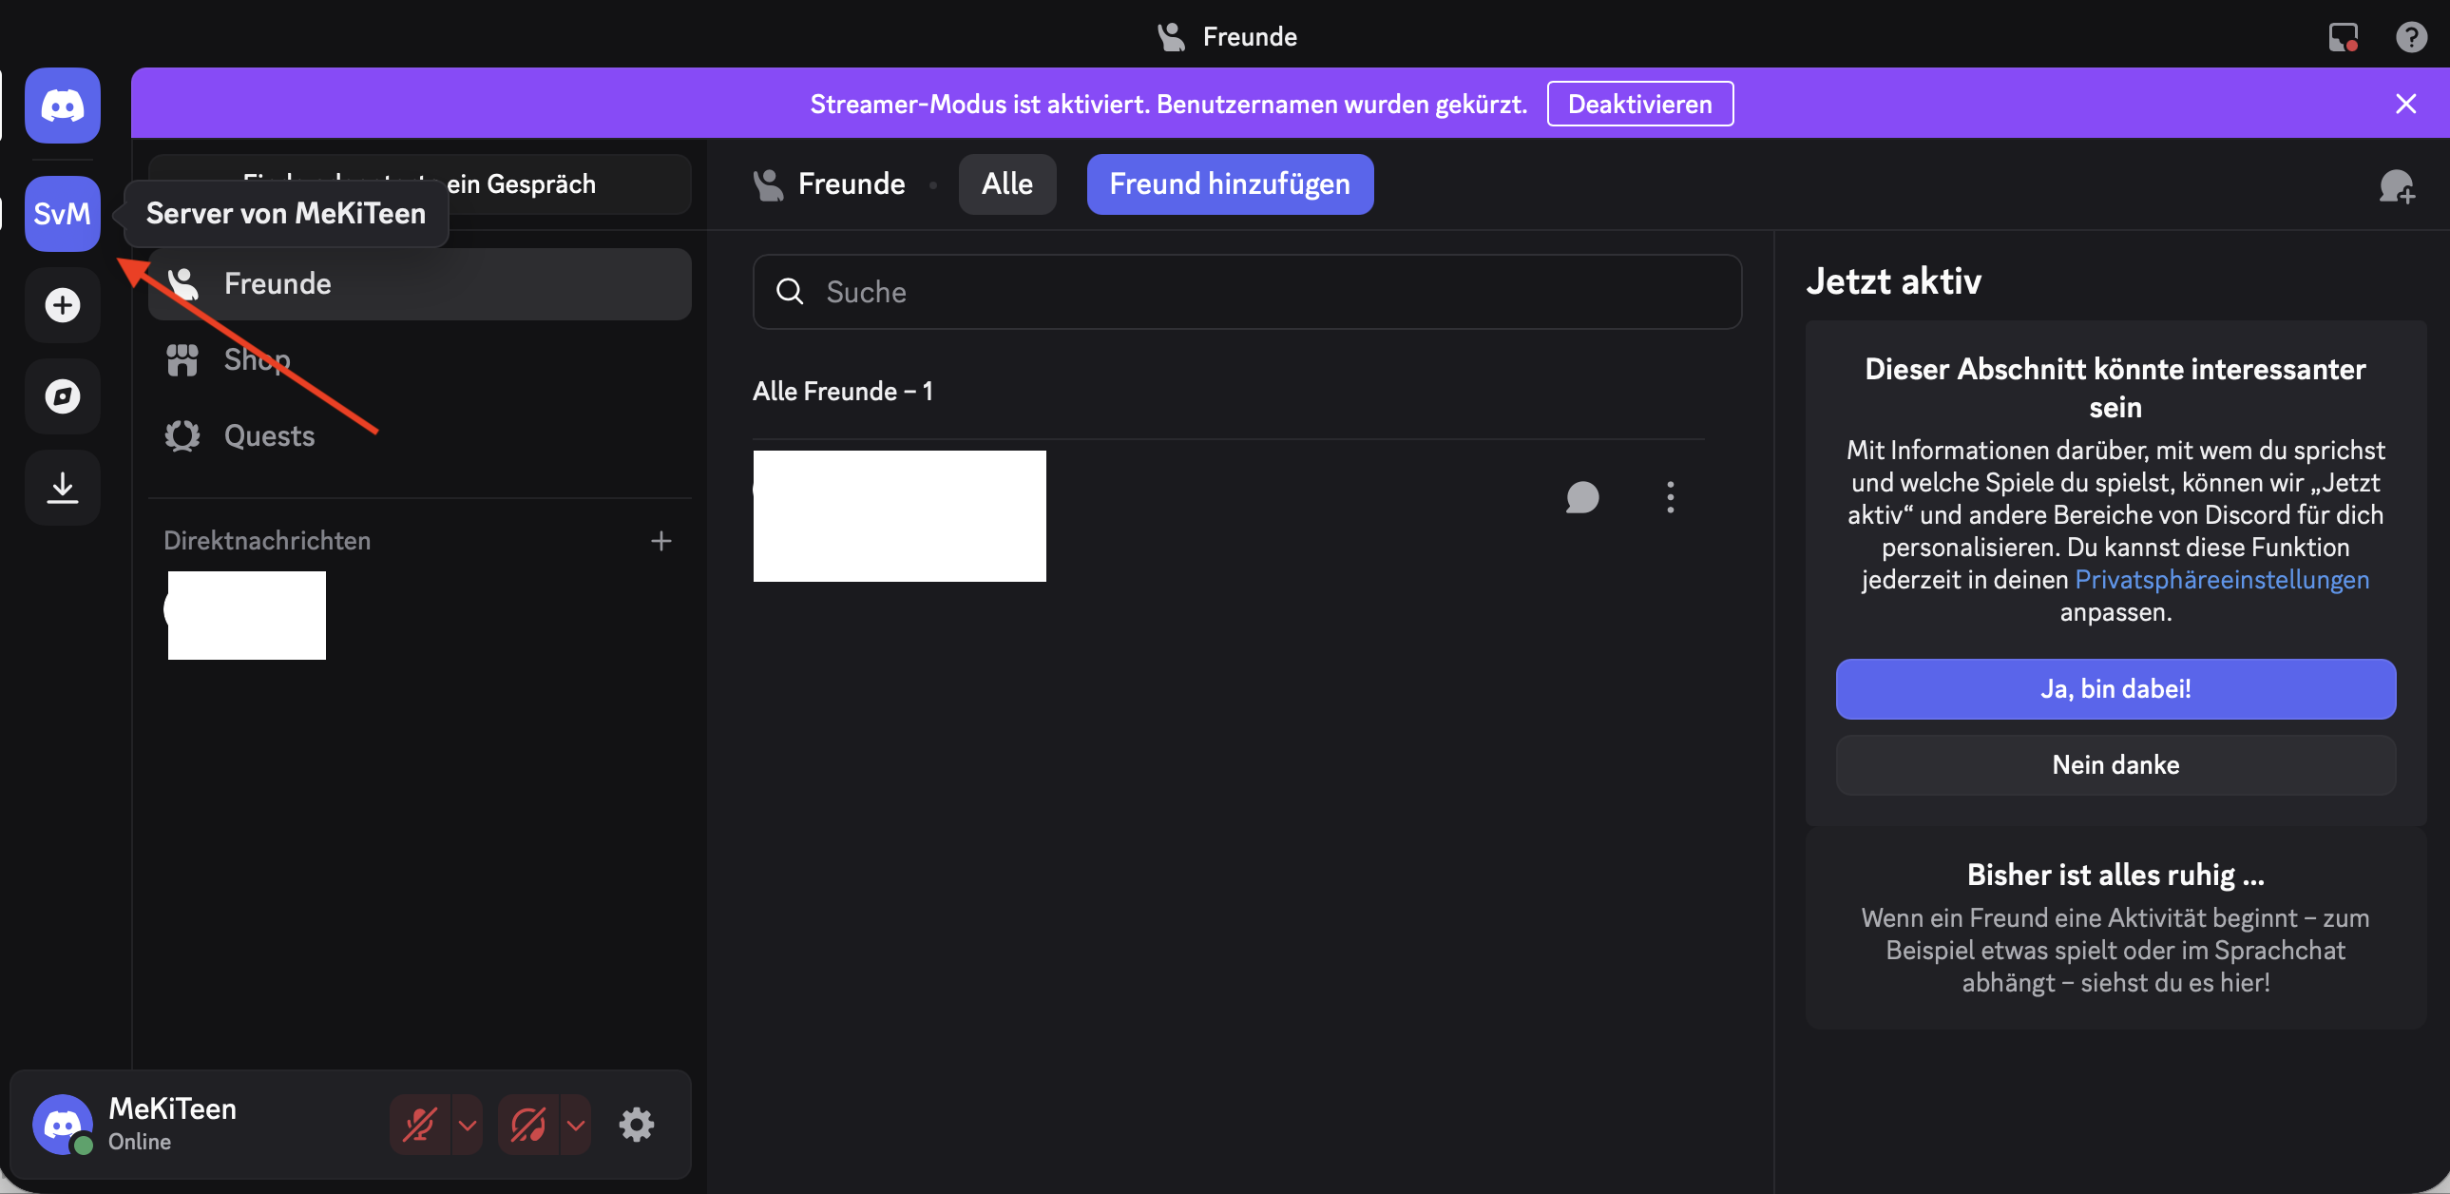
Task: Click the download apps arrow icon
Action: click(62, 487)
